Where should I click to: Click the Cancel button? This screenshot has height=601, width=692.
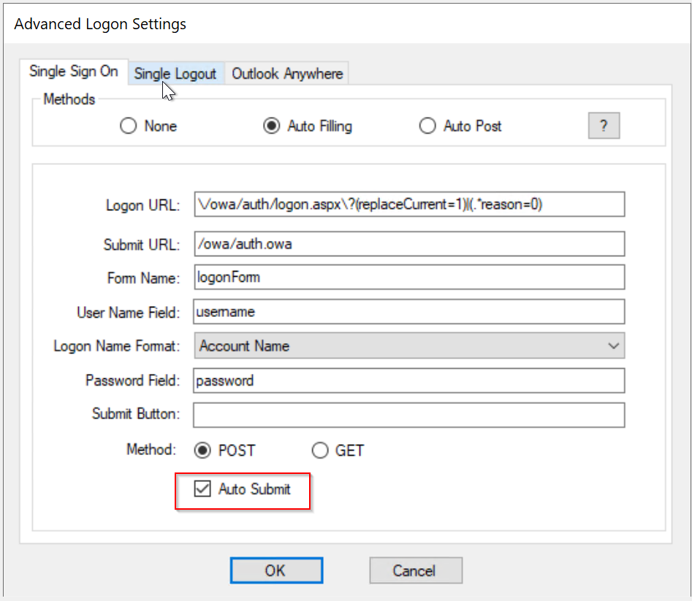415,570
